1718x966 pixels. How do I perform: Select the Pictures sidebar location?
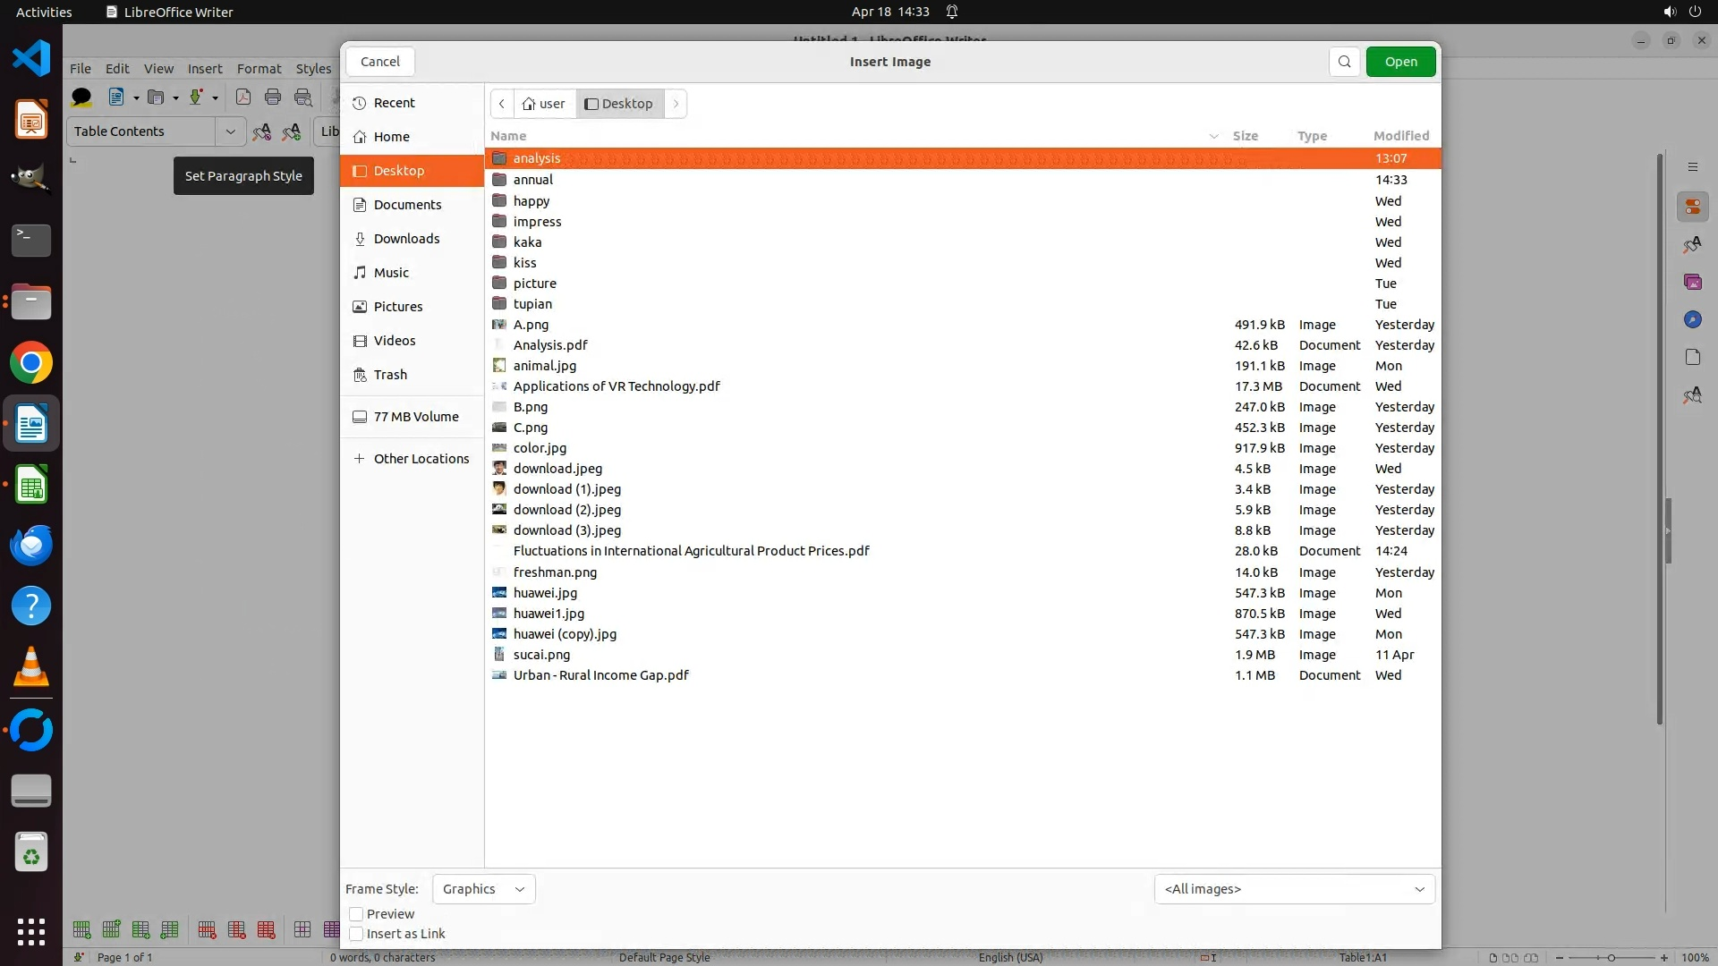tap(397, 307)
